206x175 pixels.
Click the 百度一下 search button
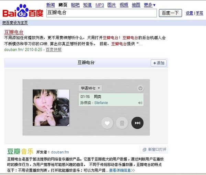[170, 13]
